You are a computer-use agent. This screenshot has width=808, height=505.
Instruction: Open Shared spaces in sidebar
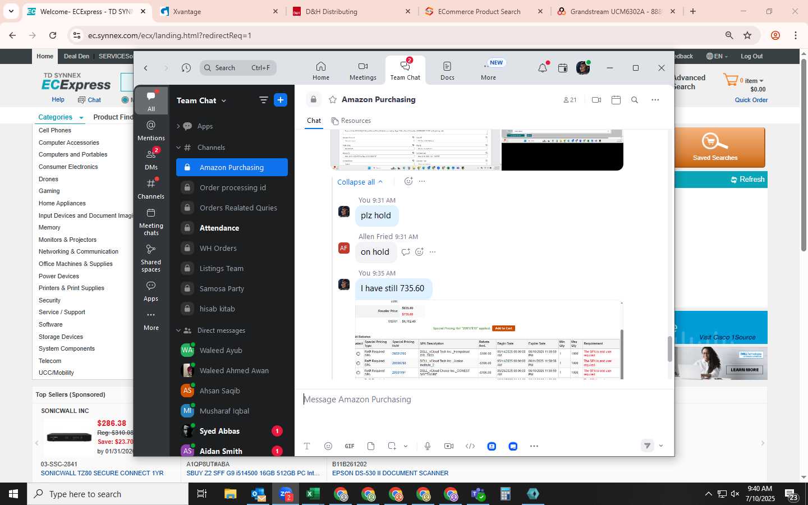[151, 258]
